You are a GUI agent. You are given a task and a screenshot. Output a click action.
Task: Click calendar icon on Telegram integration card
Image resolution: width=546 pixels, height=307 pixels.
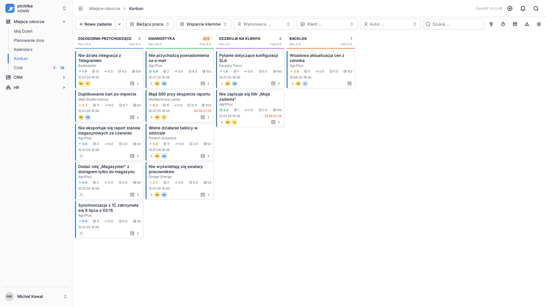(x=132, y=84)
